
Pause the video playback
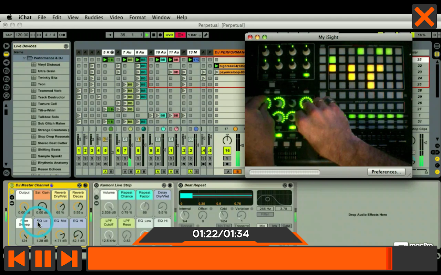[43, 258]
